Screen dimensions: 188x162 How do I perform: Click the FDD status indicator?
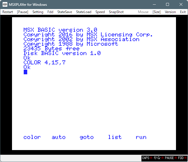(182, 158)
